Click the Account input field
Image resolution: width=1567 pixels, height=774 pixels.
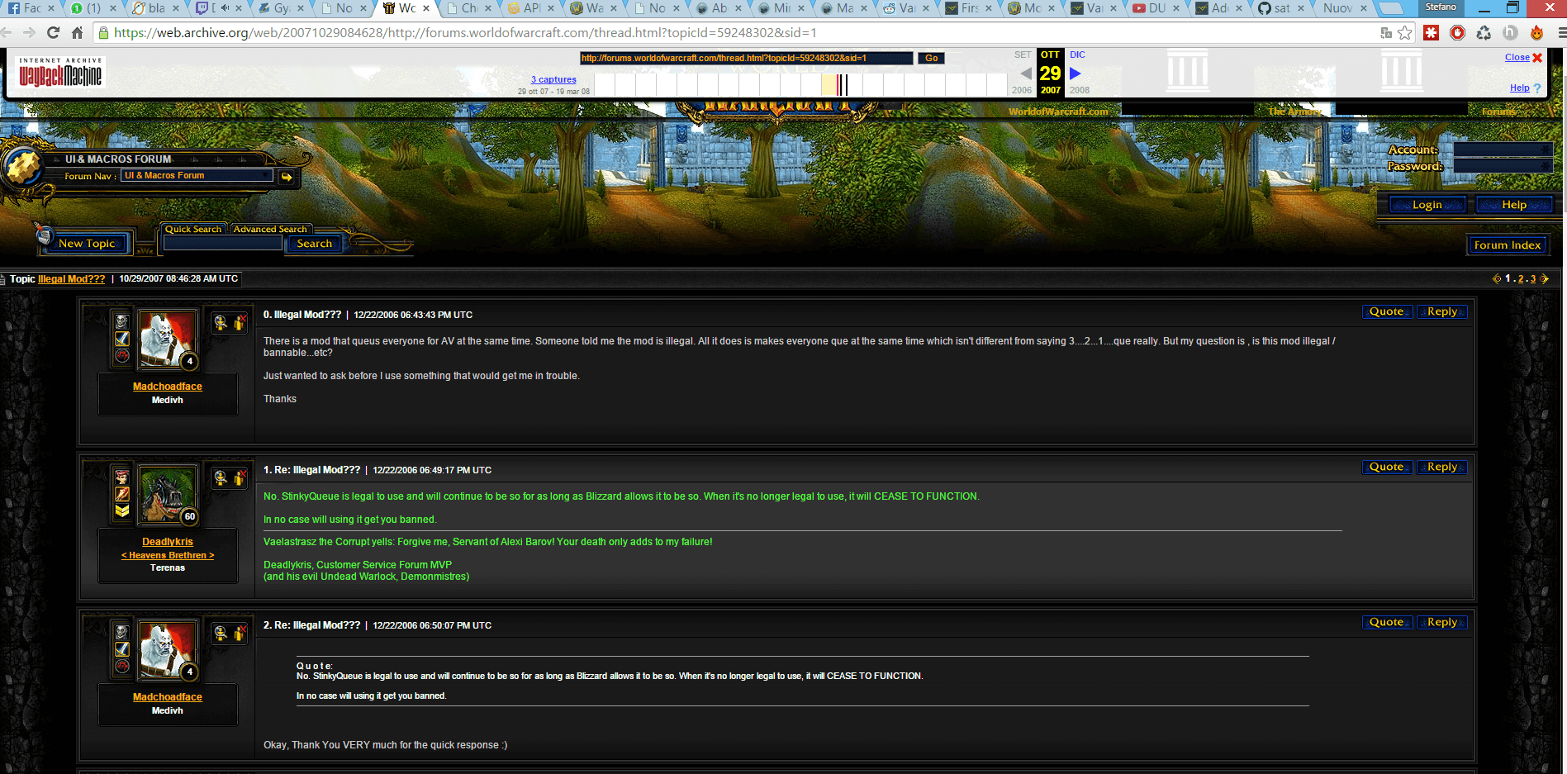[x=1503, y=150]
